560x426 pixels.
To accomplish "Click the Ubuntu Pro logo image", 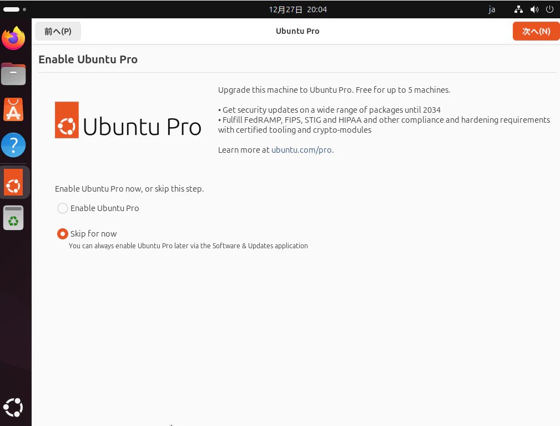I will (x=128, y=120).
